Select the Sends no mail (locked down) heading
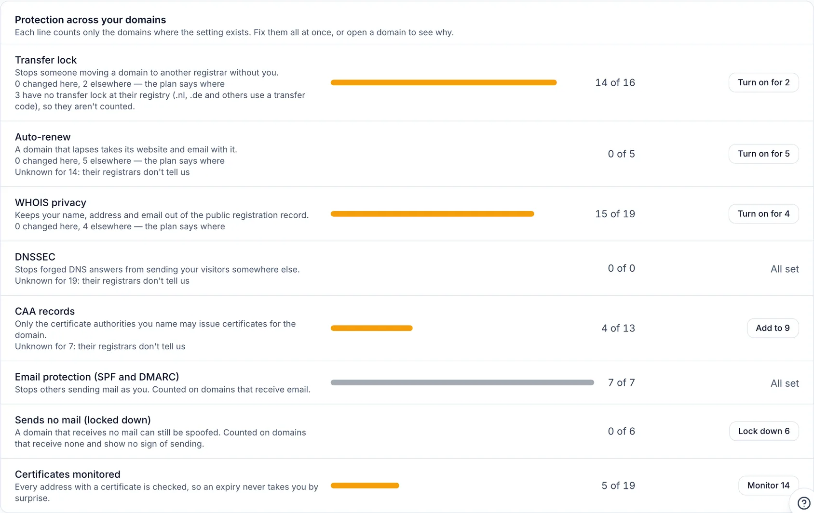The height and width of the screenshot is (513, 814). (83, 420)
